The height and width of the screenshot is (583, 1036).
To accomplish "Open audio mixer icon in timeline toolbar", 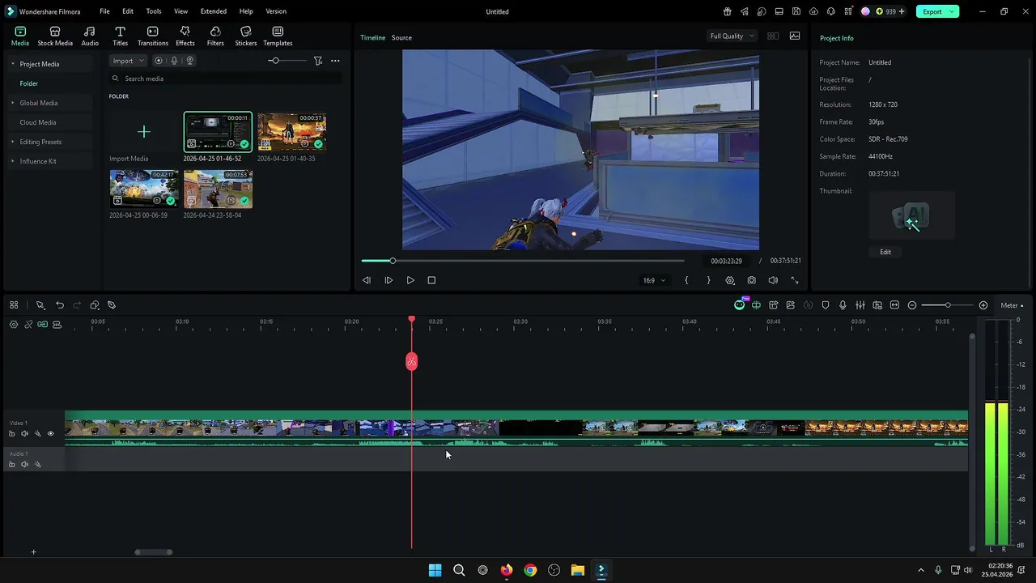I will 860,305.
